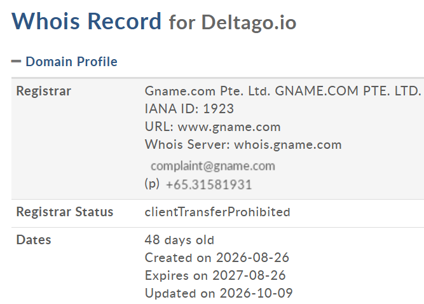This screenshot has width=424, height=304.
Task: Click the complaint@gname.com email address
Action: pos(213,166)
